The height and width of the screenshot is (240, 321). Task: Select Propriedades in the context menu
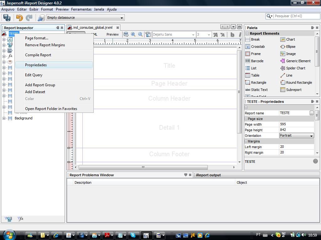click(54, 65)
